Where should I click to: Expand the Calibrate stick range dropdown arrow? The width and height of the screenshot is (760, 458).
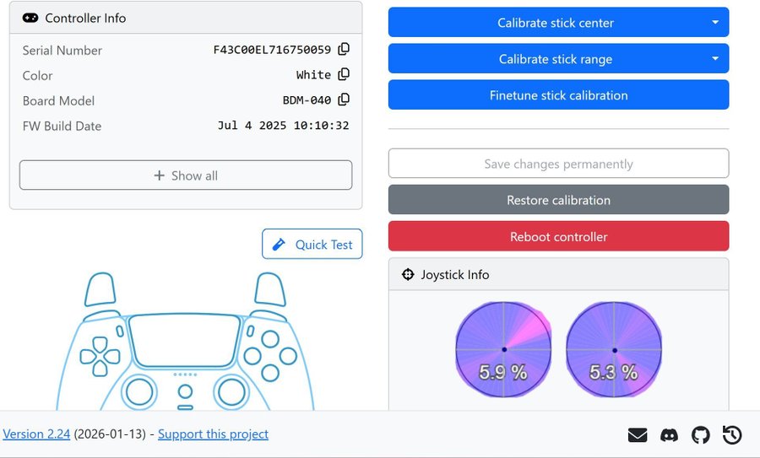[x=715, y=59]
